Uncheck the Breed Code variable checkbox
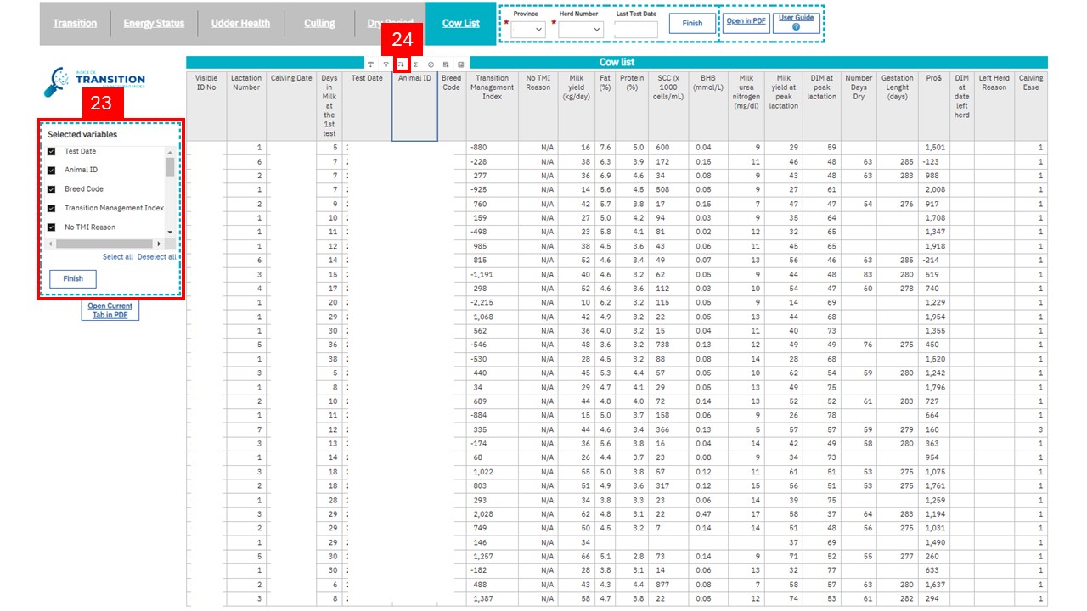The height and width of the screenshot is (611, 1087). 52,189
